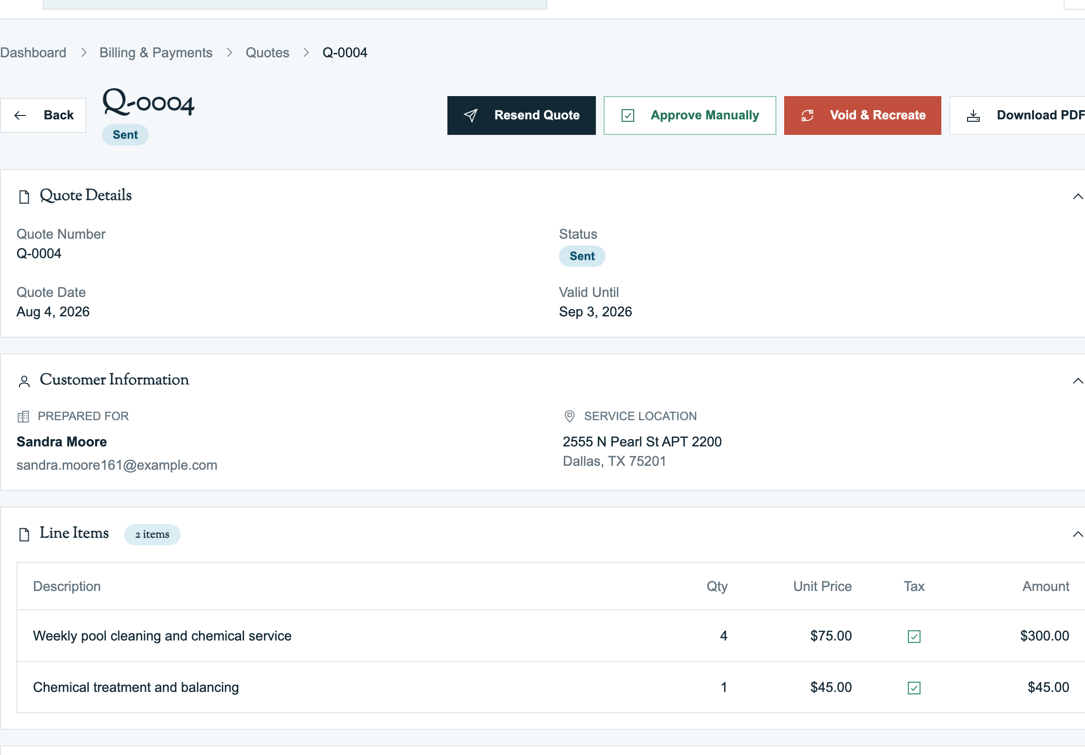The width and height of the screenshot is (1085, 755).
Task: Collapse the Customer Information section
Action: click(x=1078, y=381)
